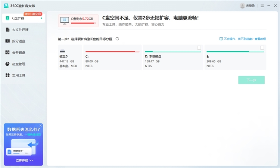Click the 80.00 GB size text

[92, 61]
